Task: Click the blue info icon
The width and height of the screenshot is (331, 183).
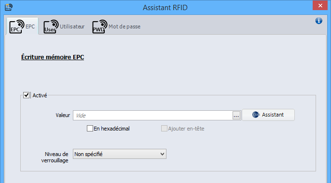Action: pyautogui.click(x=319, y=21)
